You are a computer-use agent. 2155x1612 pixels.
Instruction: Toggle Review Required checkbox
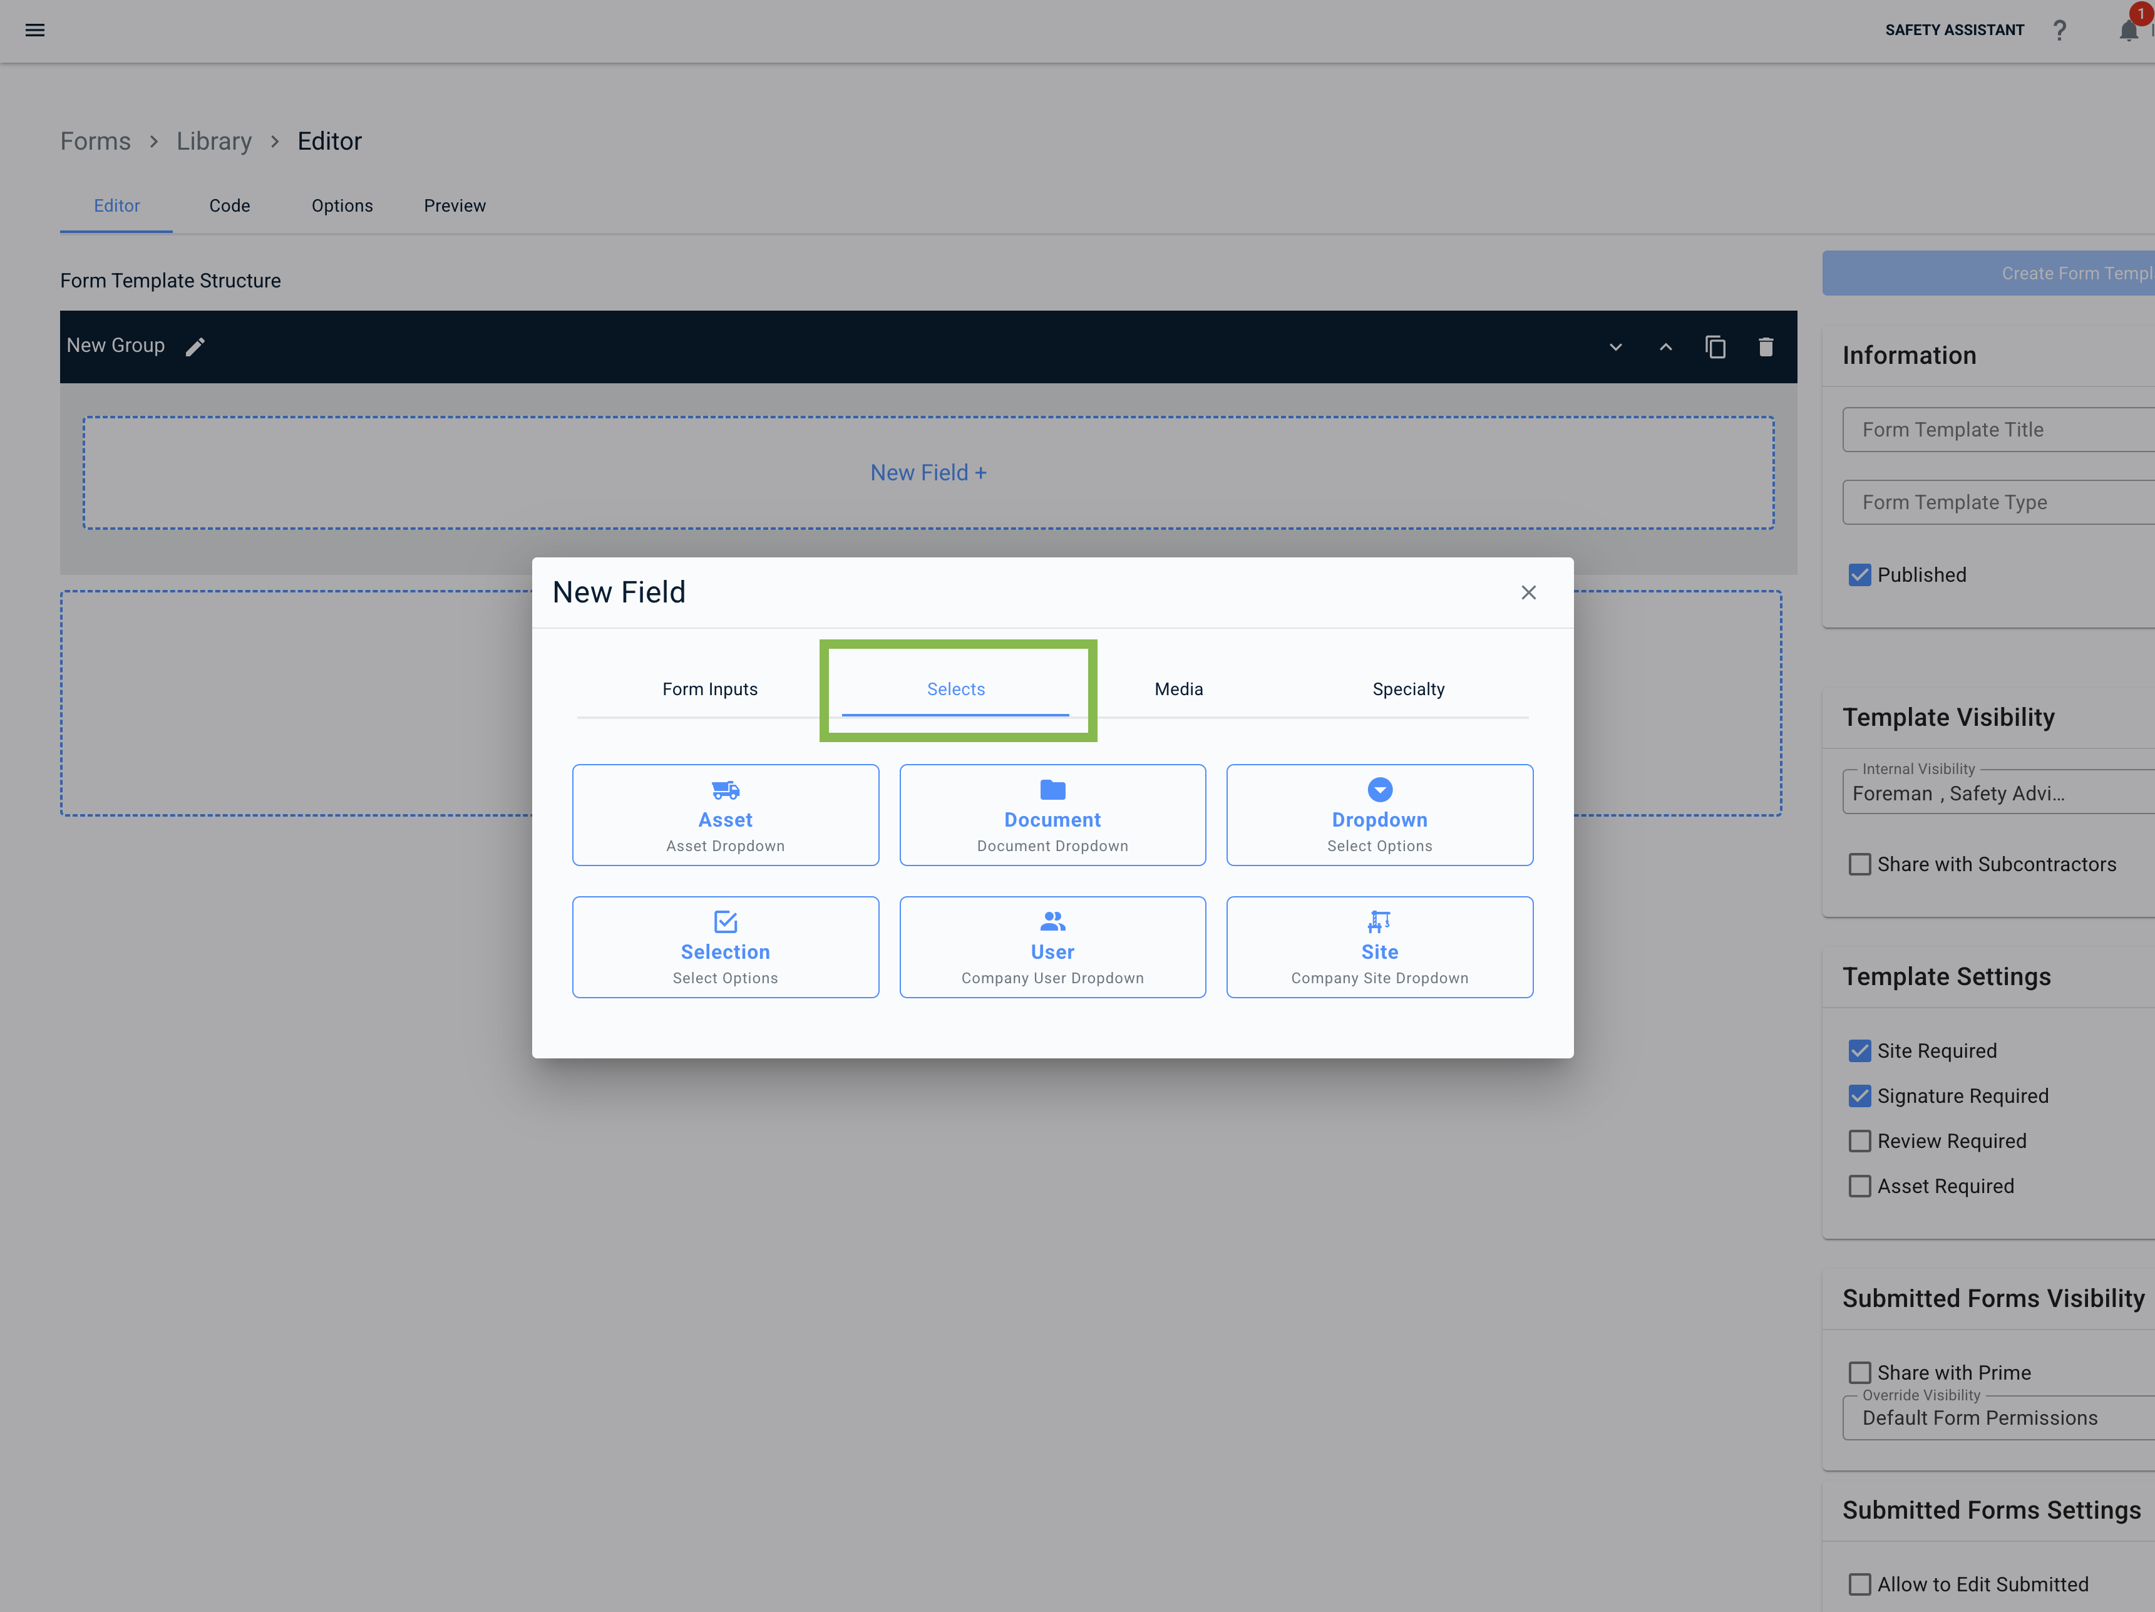[x=1859, y=1141]
